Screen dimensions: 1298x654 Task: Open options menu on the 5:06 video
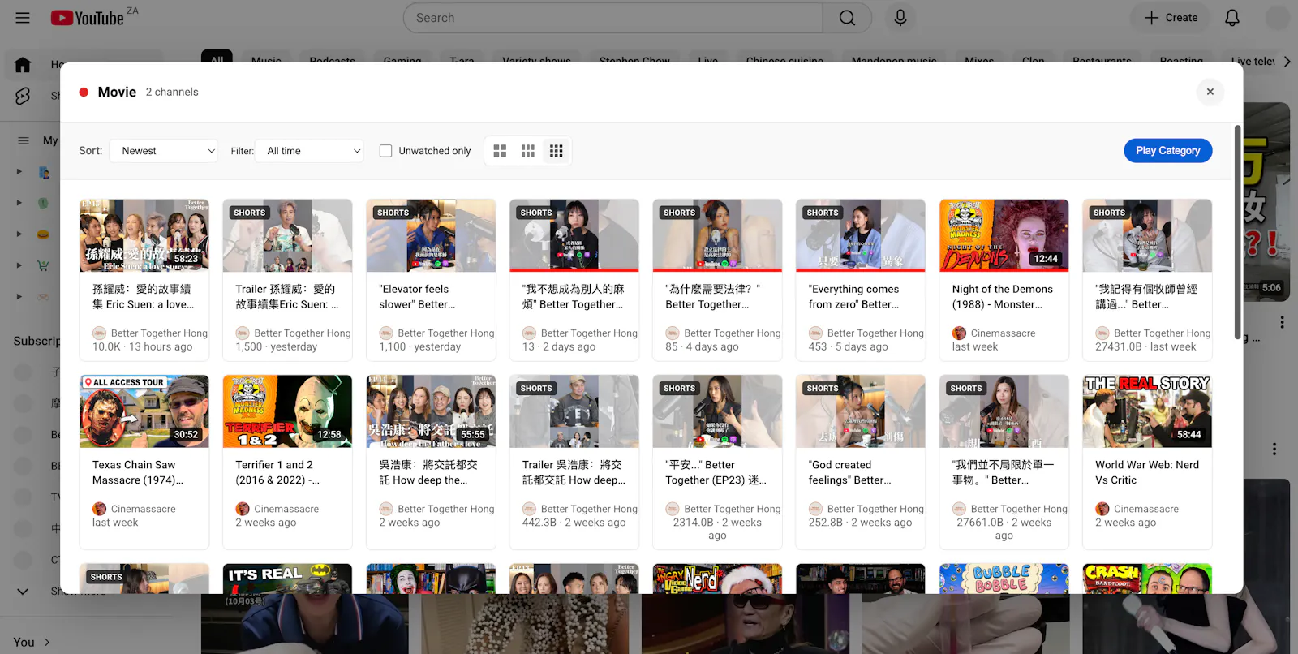coord(1282,322)
